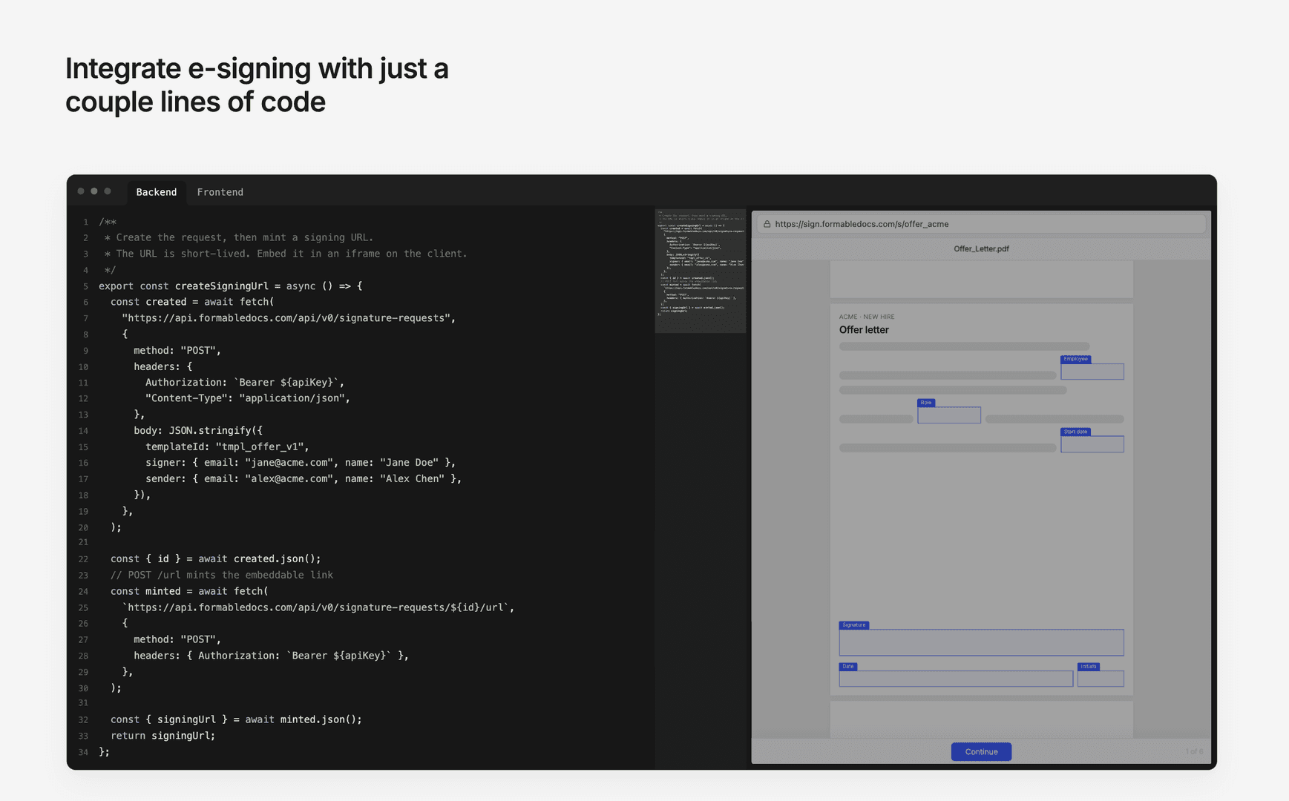Click the 'return signingUrl;' line
The image size is (1289, 801).
point(163,736)
